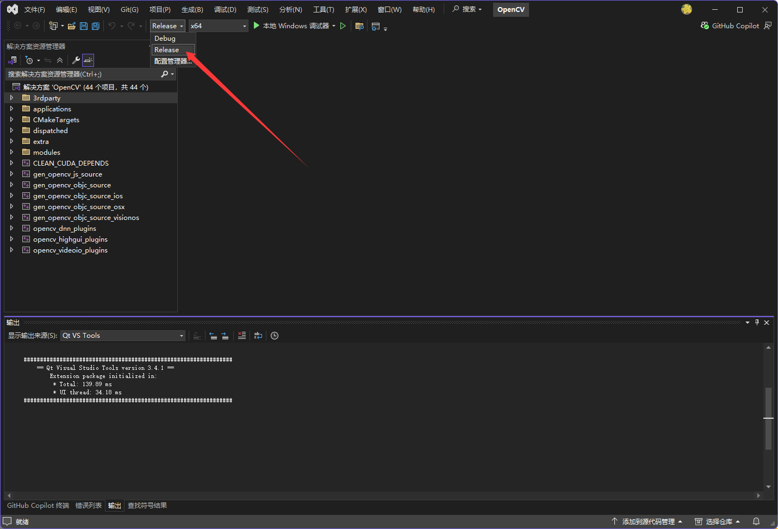778x529 pixels.
Task: Select Debug in the configuration list
Action: tap(173, 39)
